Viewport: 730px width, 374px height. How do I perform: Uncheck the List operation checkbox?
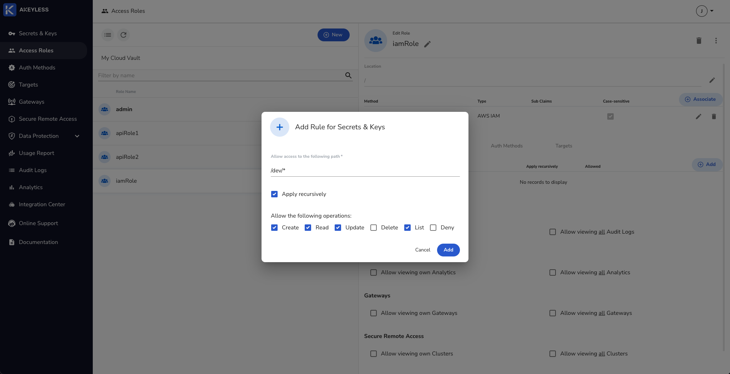(x=407, y=228)
